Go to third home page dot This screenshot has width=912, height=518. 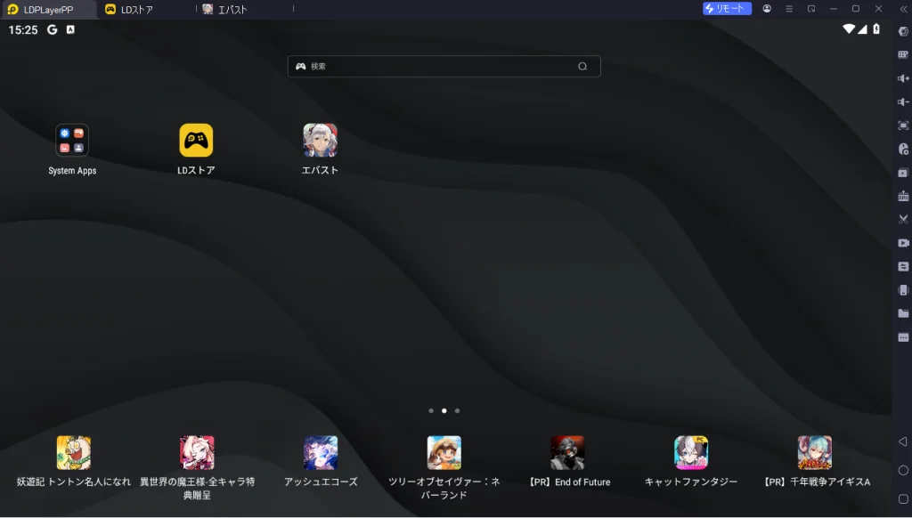(x=457, y=410)
